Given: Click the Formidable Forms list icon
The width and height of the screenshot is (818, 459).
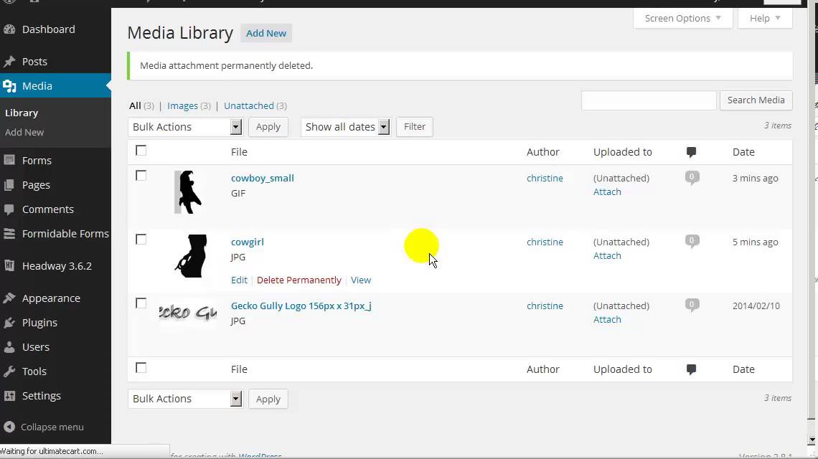Looking at the screenshot, I should tap(9, 234).
